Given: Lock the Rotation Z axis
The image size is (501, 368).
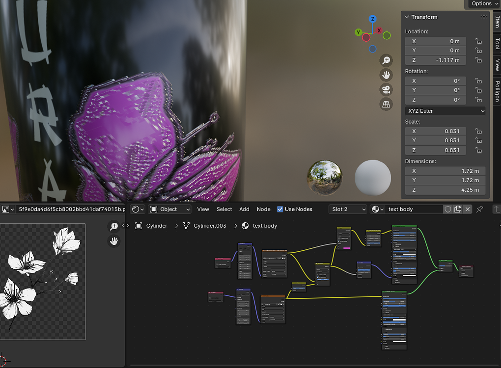Looking at the screenshot, I should (478, 100).
